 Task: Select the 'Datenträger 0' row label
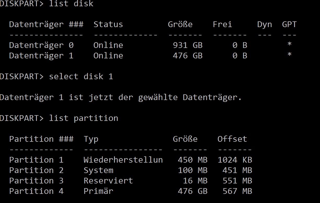[x=41, y=45]
